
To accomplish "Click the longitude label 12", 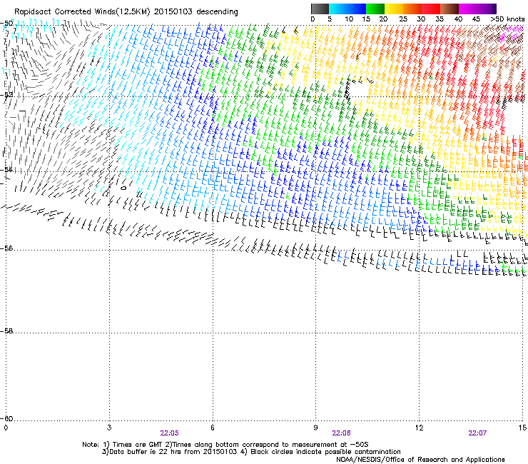I will 420,428.
